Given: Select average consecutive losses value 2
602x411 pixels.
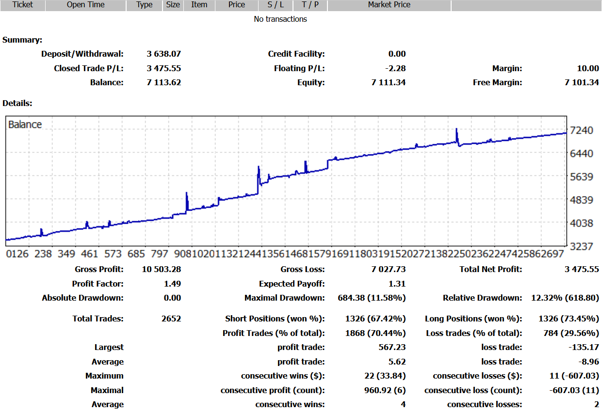Looking at the screenshot, I should (597, 404).
